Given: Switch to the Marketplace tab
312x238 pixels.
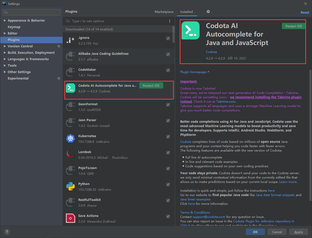Looking at the screenshot, I should pos(164,12).
